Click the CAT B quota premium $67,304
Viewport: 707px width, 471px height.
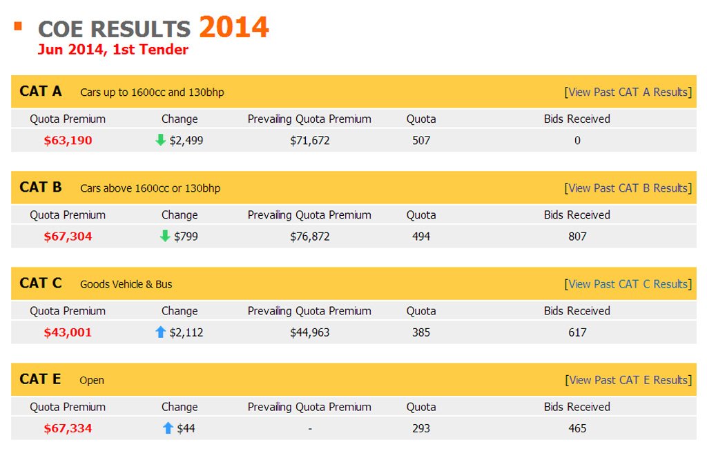[x=68, y=237]
